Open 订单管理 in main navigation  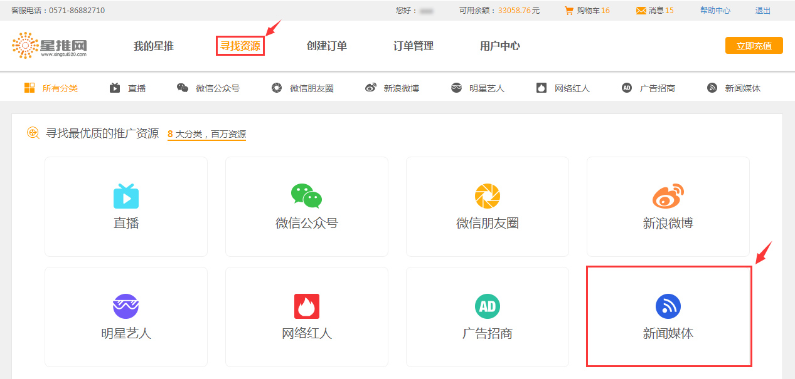(414, 46)
